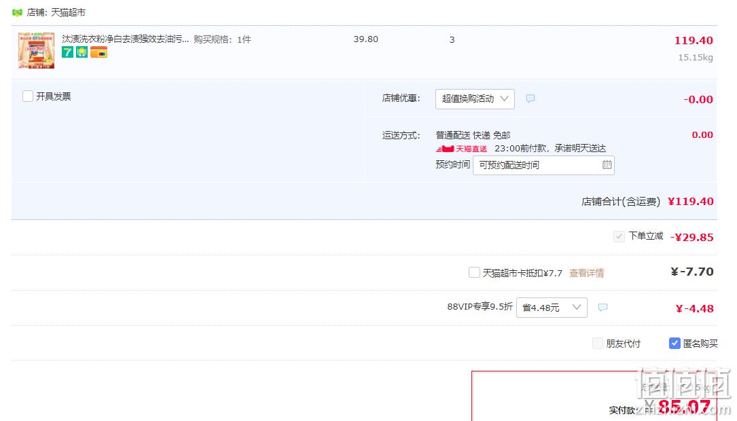This screenshot has width=737, height=421.
Task: Click the orange card payment badge icon
Action: [98, 52]
